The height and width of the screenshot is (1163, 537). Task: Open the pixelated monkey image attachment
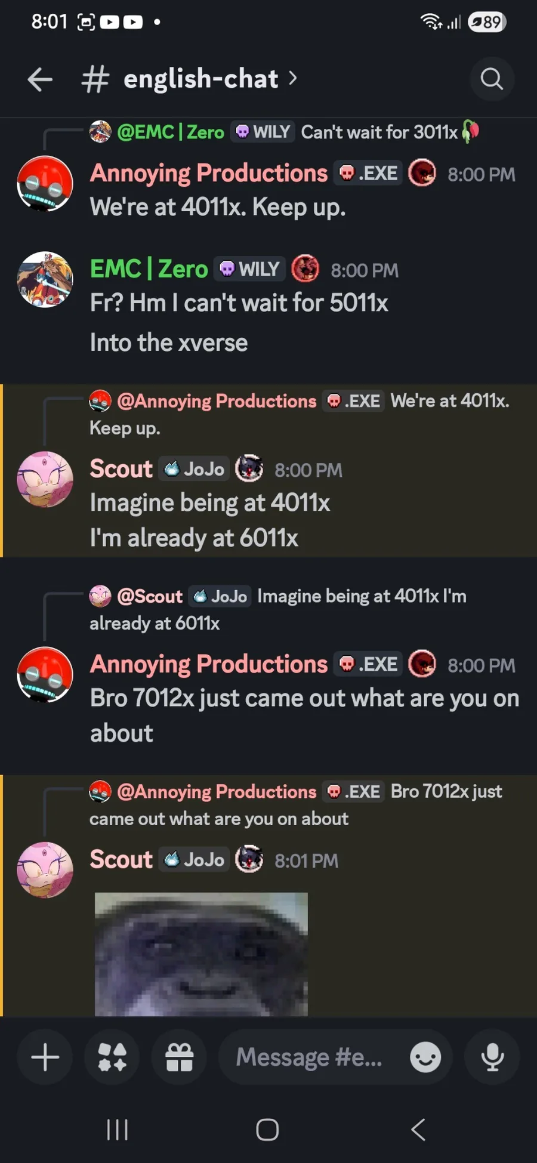coord(201,954)
